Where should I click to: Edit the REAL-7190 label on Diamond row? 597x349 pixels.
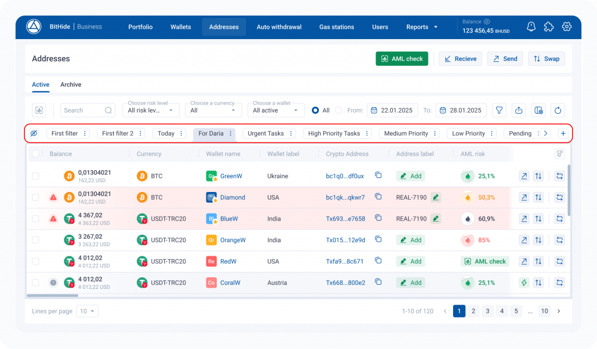(436, 197)
